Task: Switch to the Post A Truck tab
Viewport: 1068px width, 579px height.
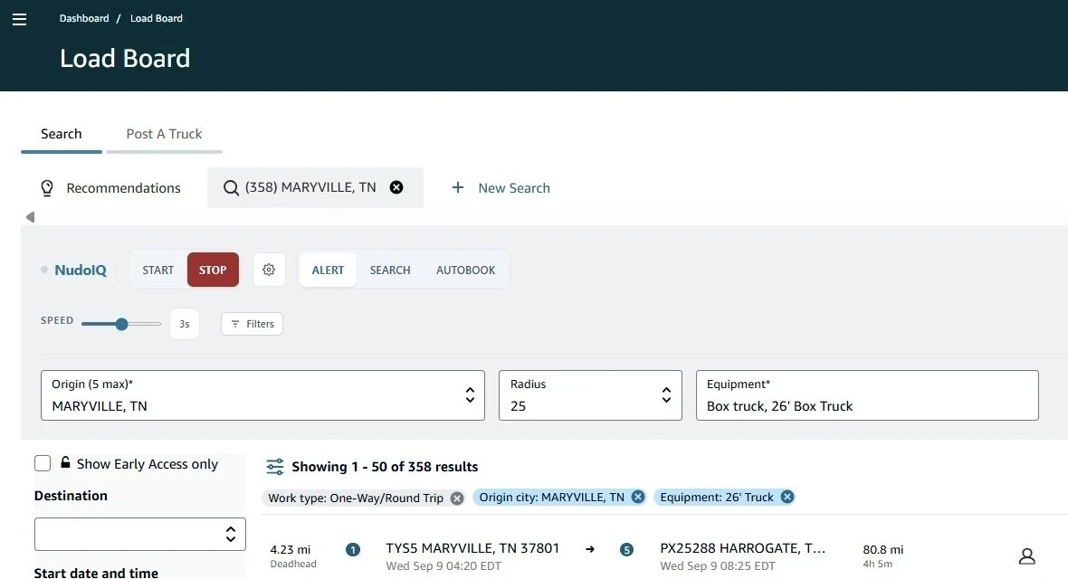Action: click(x=164, y=134)
